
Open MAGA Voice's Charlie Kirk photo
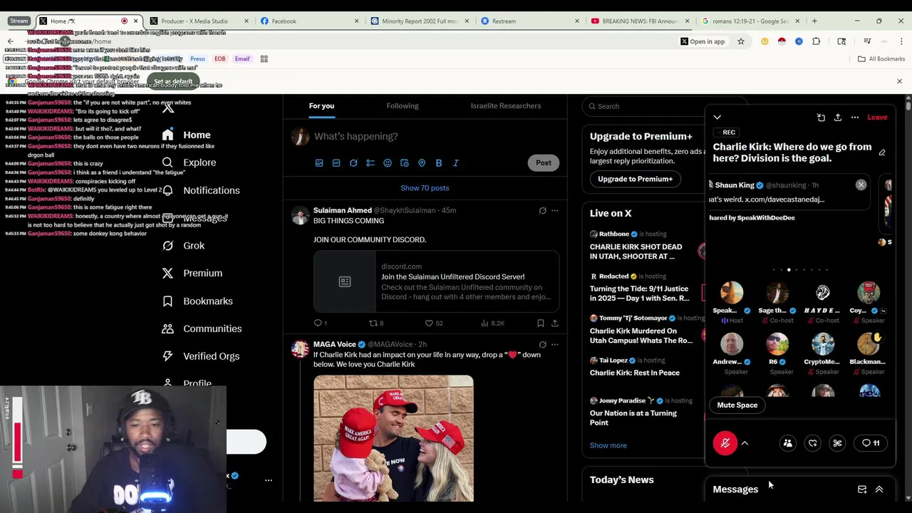pos(393,438)
